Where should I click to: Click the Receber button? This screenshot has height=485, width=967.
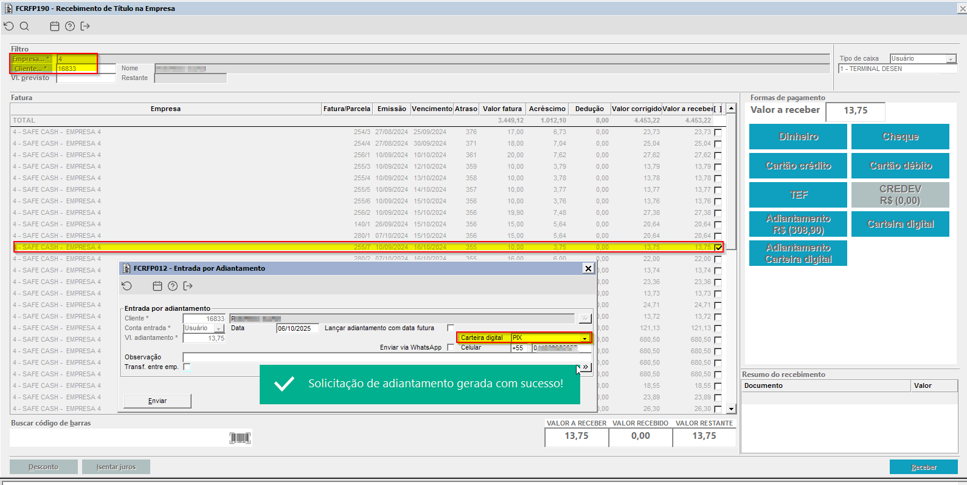(924, 467)
